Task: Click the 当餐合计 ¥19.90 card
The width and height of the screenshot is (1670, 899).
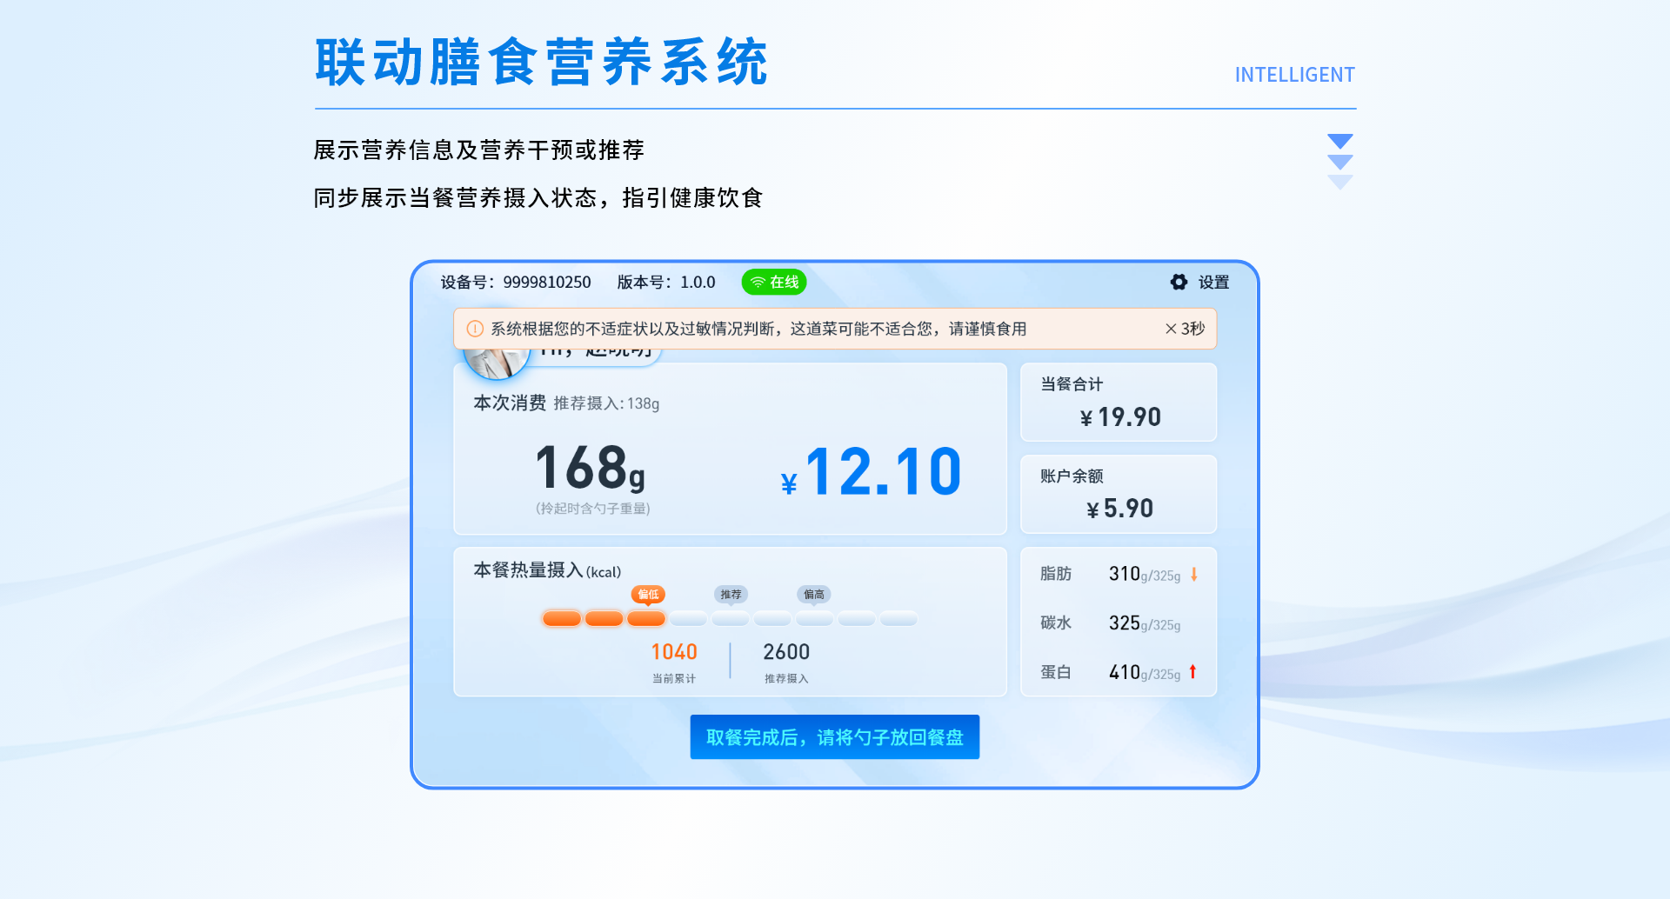Action: (x=1118, y=403)
